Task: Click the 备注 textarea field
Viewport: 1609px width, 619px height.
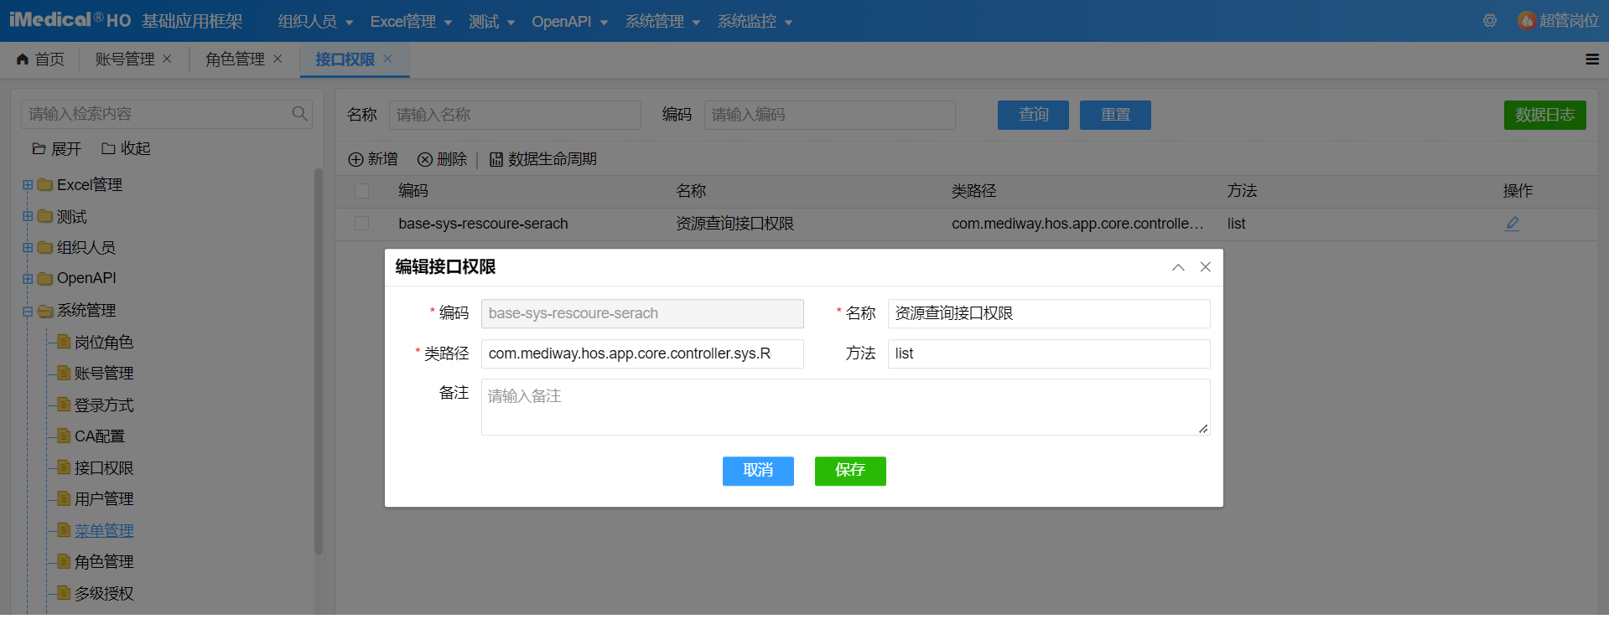Action: 844,407
